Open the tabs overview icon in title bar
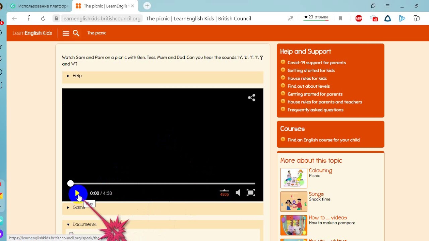Viewport: 429px width, 241px height. click(373, 6)
